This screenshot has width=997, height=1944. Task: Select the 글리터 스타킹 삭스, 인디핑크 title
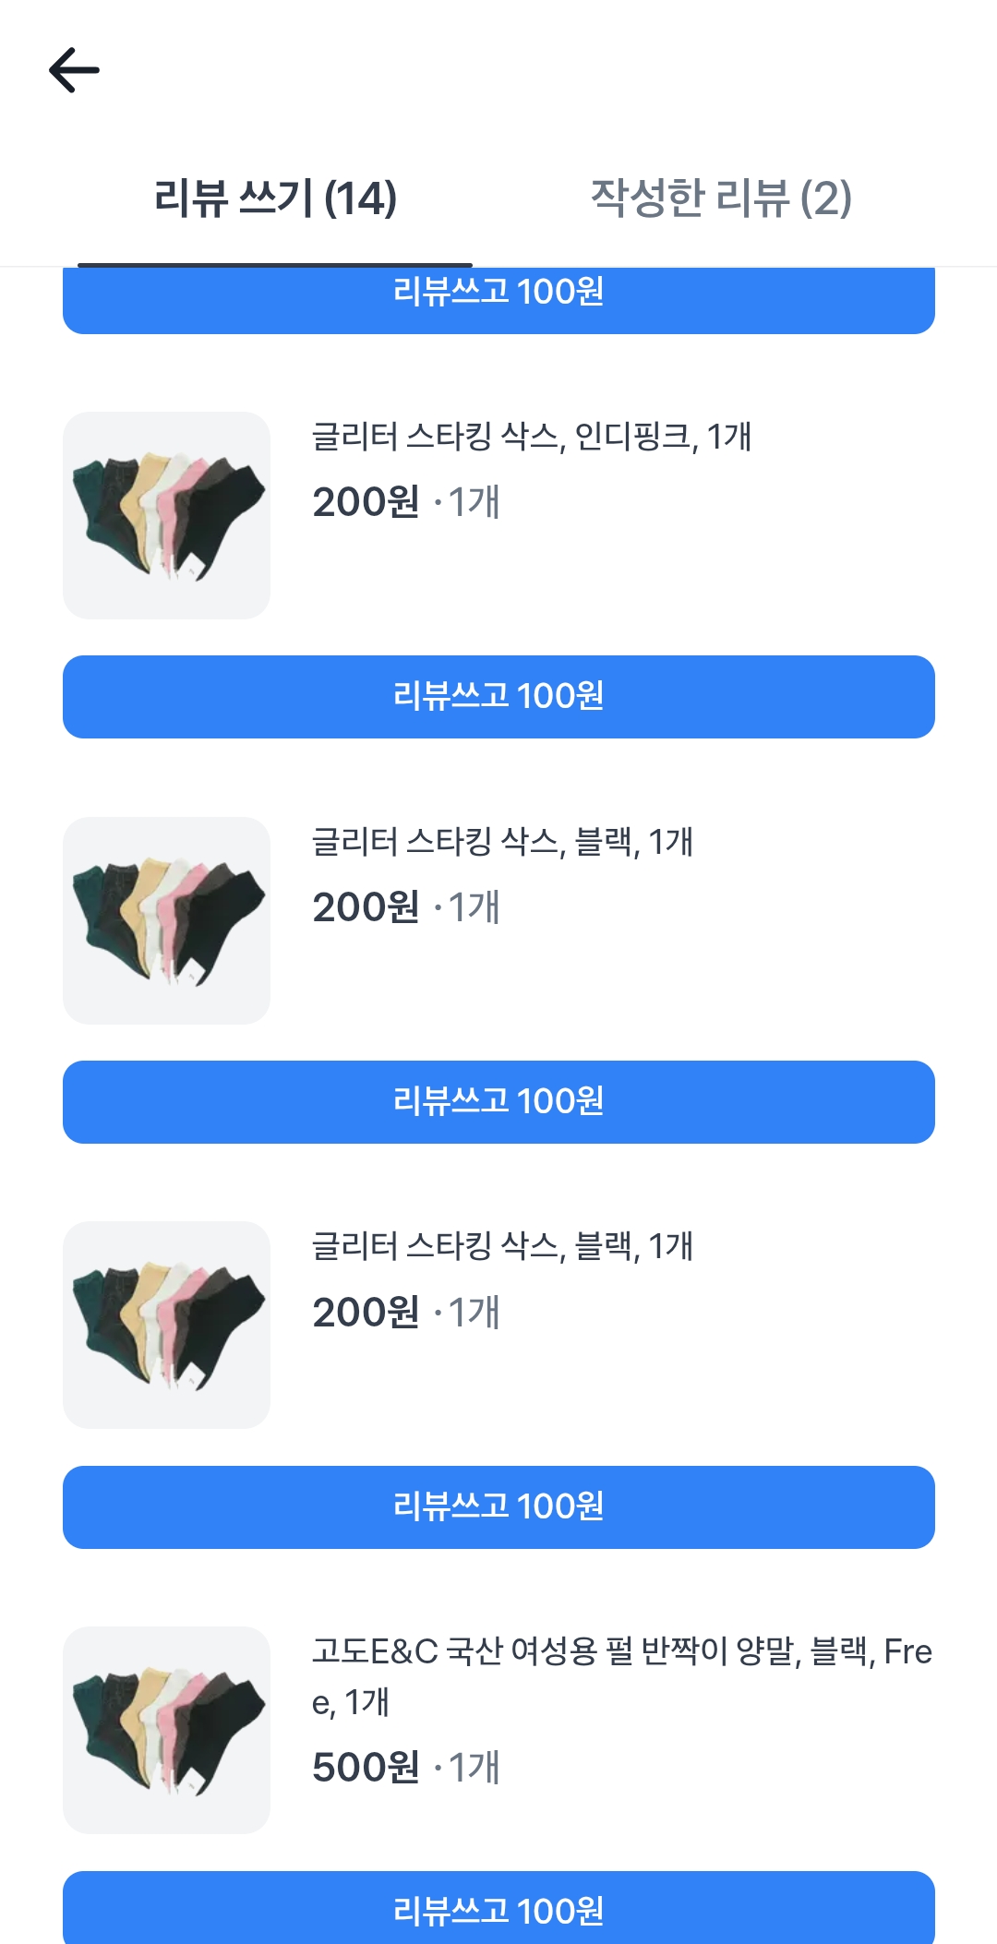[x=531, y=437]
